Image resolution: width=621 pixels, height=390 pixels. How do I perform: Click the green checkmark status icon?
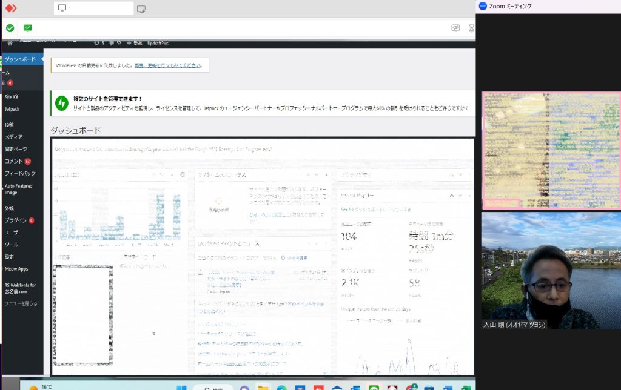tap(10, 28)
